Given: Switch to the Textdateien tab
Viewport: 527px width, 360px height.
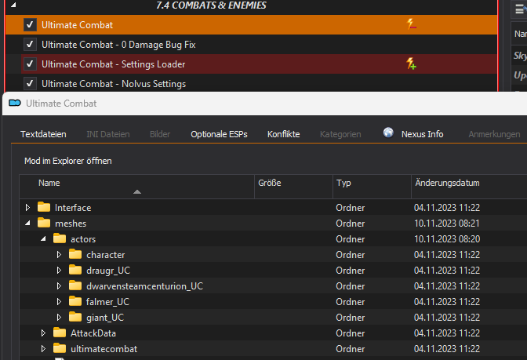Looking at the screenshot, I should (x=43, y=134).
